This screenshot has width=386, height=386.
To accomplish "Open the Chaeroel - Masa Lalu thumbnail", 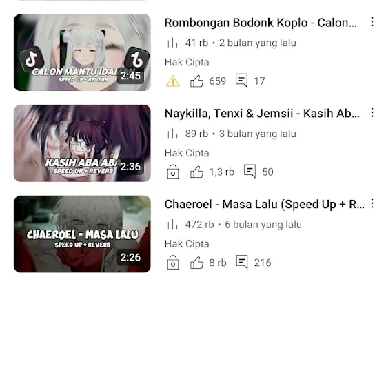I will pyautogui.click(x=82, y=234).
